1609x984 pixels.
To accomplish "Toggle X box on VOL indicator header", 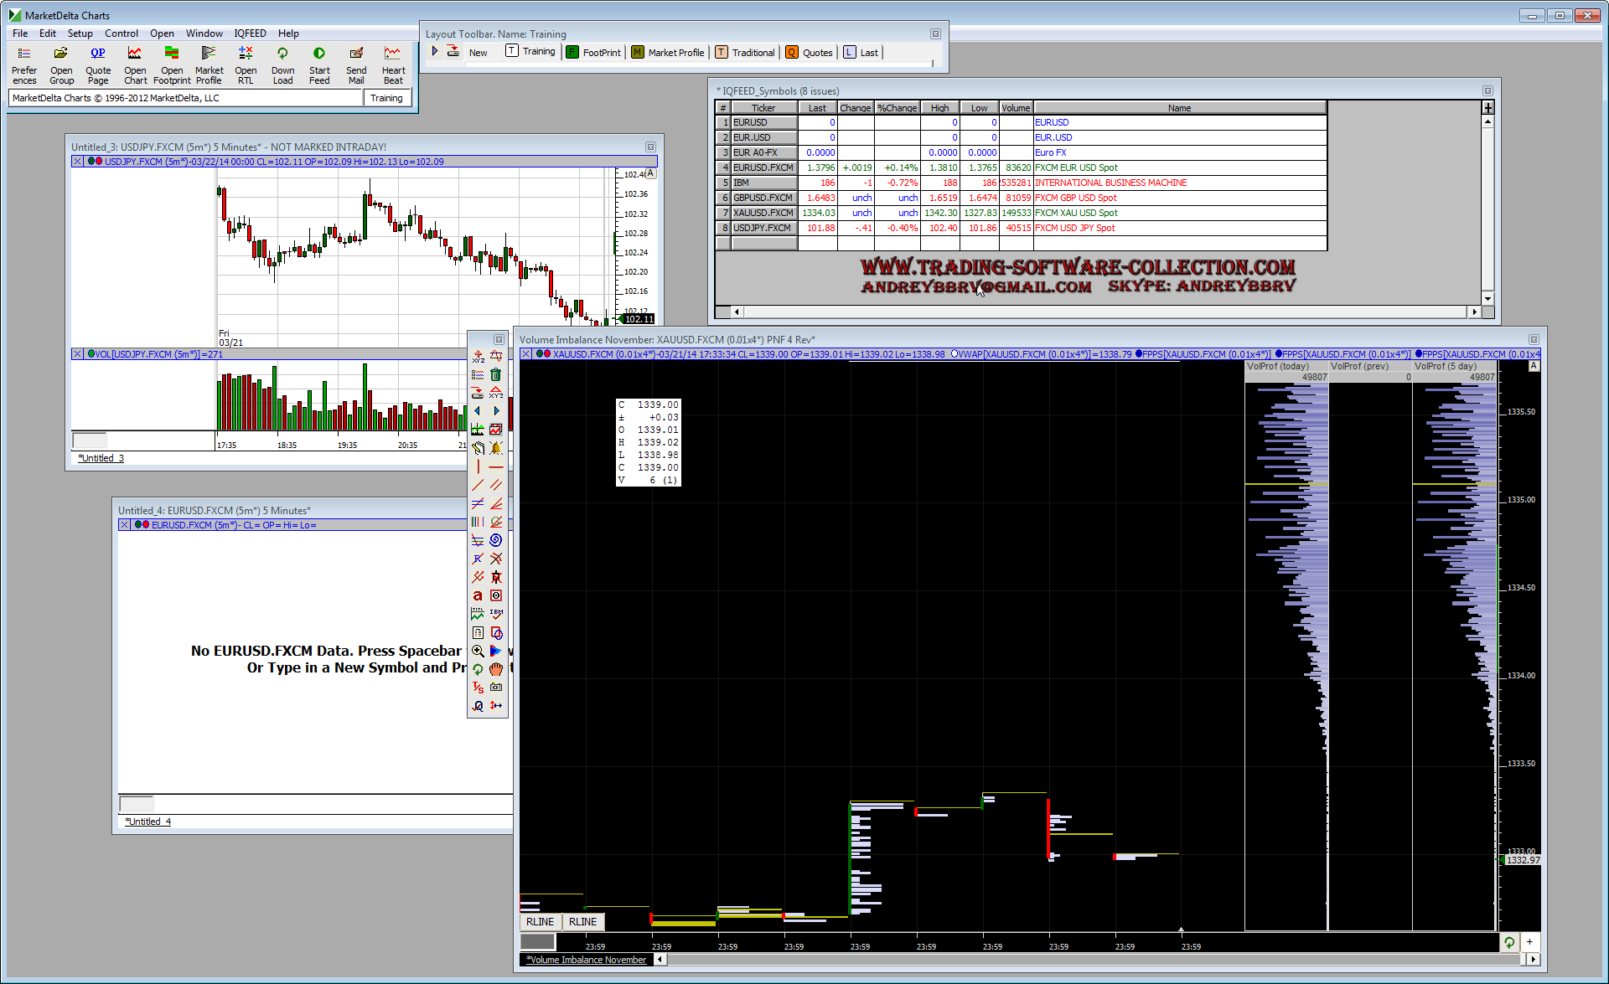I will tap(78, 354).
